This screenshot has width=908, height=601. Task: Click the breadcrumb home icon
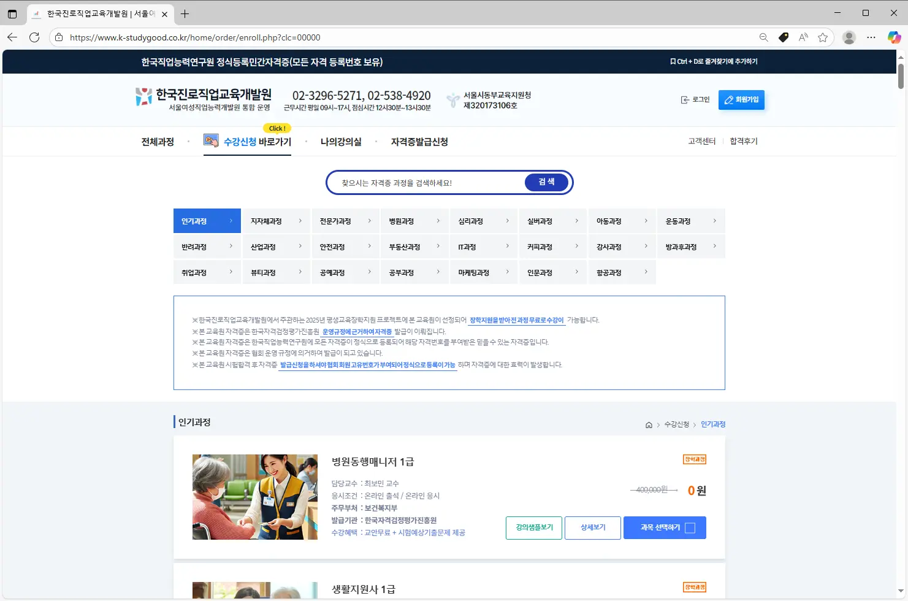pos(649,425)
